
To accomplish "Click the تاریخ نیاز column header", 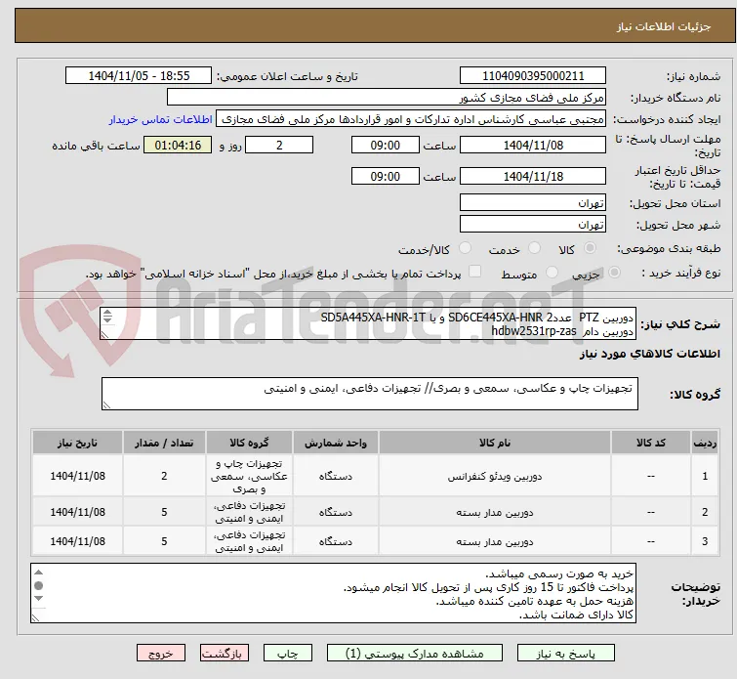I will tap(77, 443).
